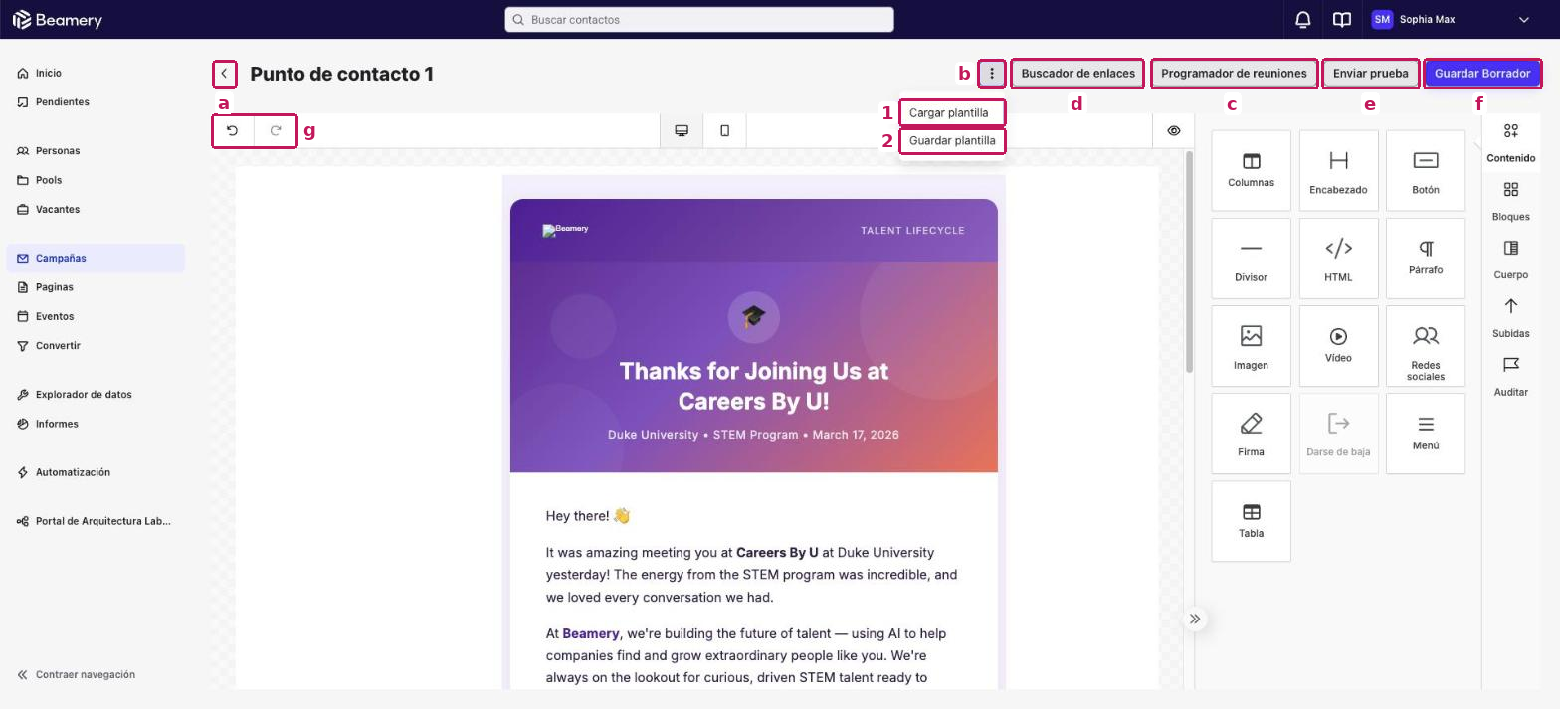
Task: Choose Guardar plantilla menu entry
Action: [952, 141]
